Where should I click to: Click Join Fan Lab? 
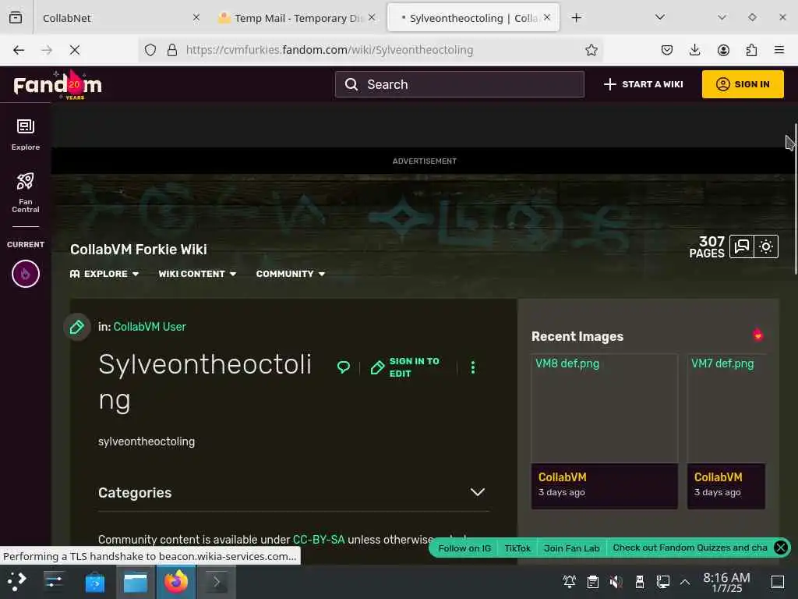[571, 548]
